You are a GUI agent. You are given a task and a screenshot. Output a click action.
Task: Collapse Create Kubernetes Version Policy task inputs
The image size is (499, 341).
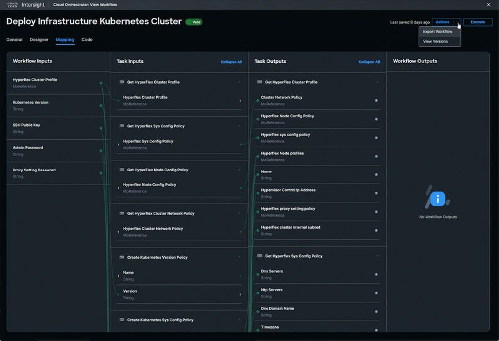point(239,257)
